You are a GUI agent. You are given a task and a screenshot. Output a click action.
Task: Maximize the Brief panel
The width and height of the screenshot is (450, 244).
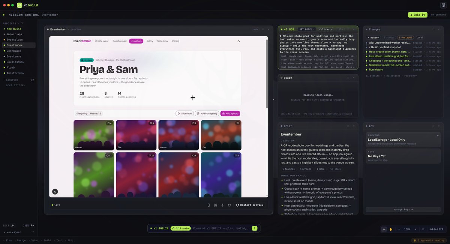348,126
